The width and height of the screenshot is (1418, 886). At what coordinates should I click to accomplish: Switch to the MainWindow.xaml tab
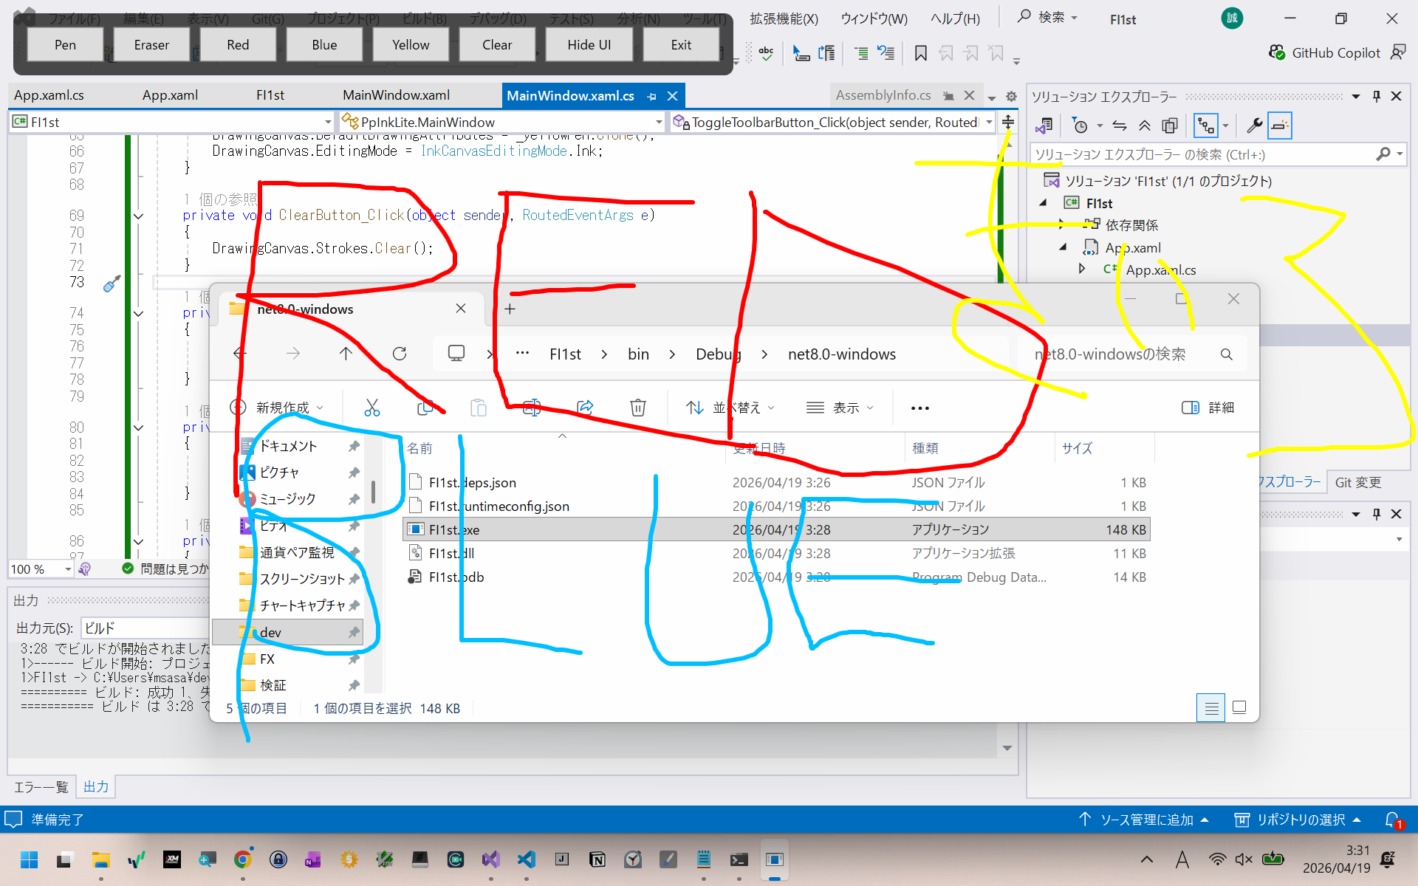point(396,95)
